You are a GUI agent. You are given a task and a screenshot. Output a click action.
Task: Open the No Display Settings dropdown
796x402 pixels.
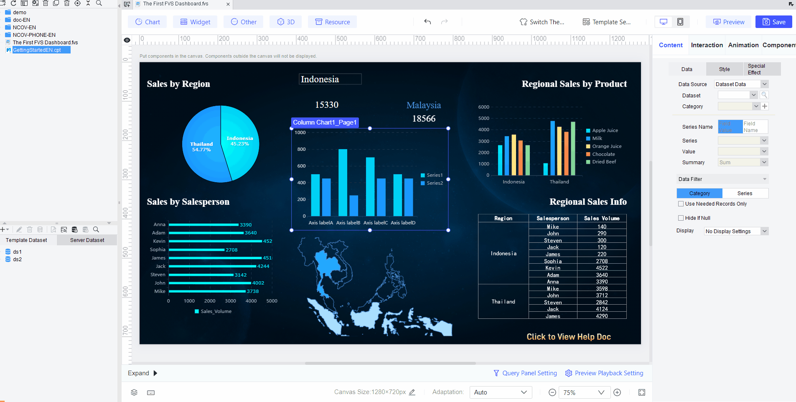[736, 231]
